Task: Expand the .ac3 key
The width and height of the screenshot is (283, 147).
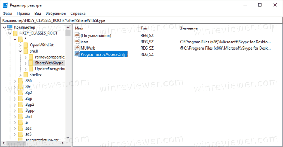Action: pos(15,135)
